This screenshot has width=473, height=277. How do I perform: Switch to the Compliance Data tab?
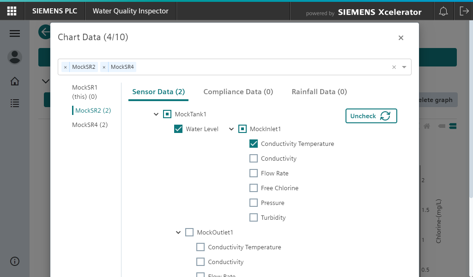(x=238, y=91)
